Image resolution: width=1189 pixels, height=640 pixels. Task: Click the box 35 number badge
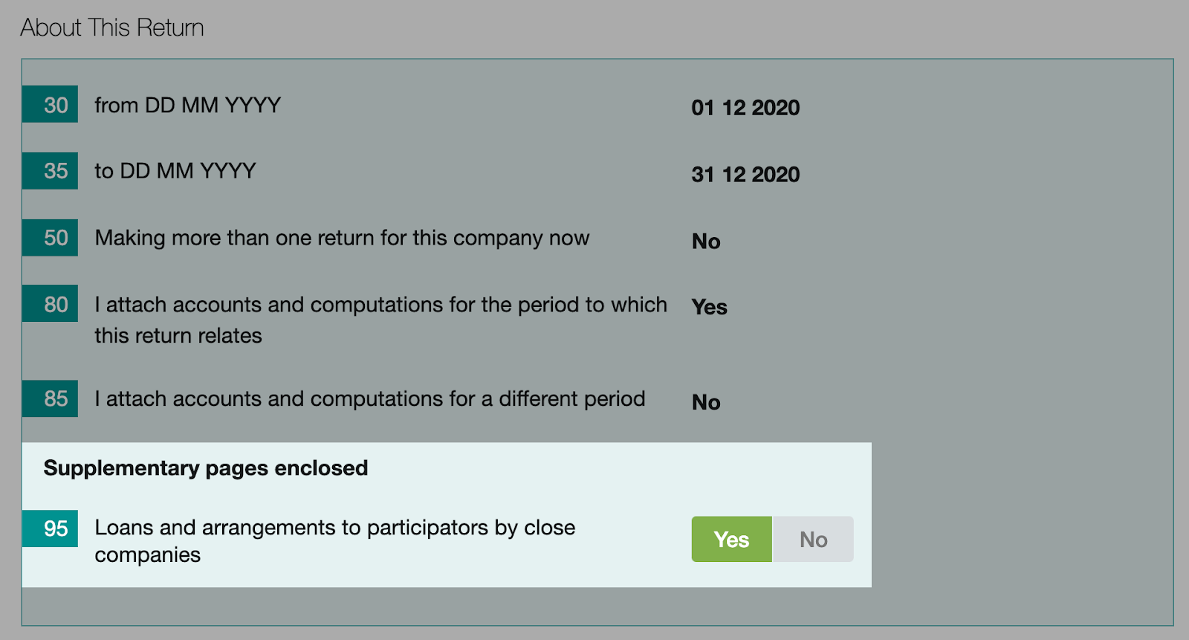[50, 171]
